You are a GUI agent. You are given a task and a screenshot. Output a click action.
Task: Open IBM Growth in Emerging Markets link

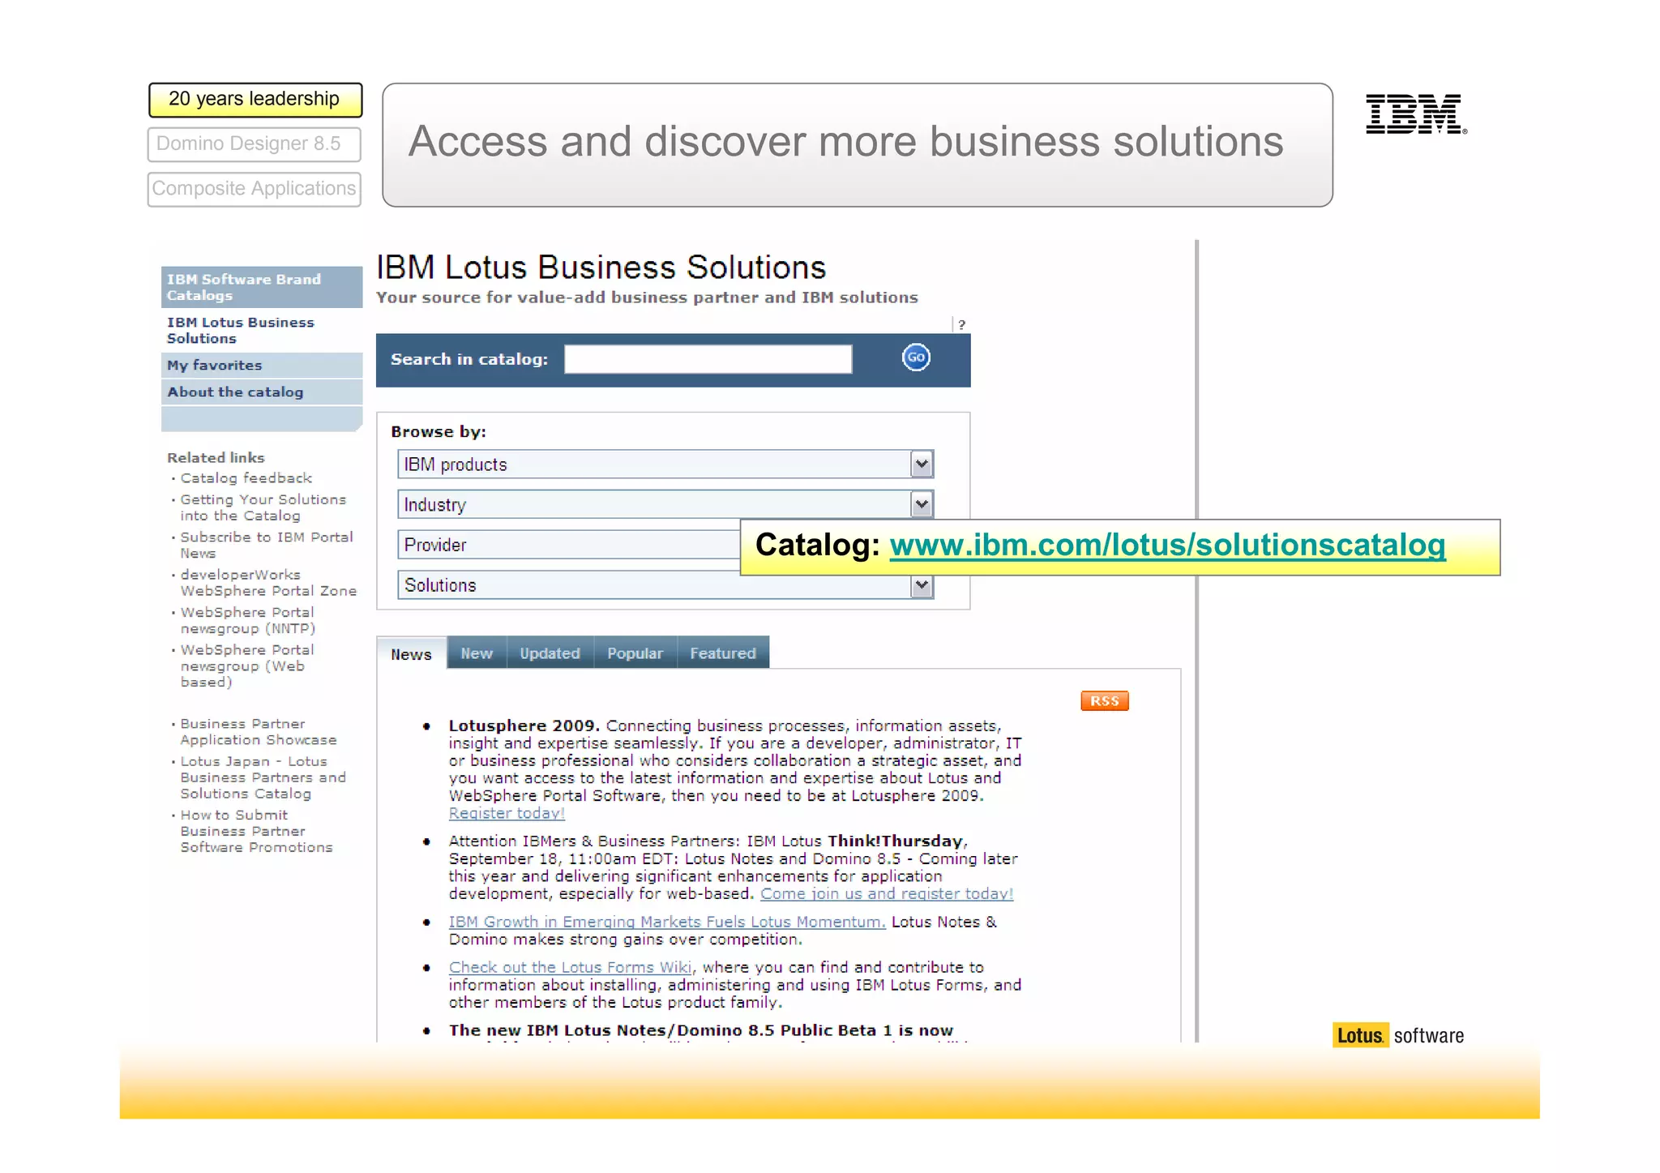667,922
